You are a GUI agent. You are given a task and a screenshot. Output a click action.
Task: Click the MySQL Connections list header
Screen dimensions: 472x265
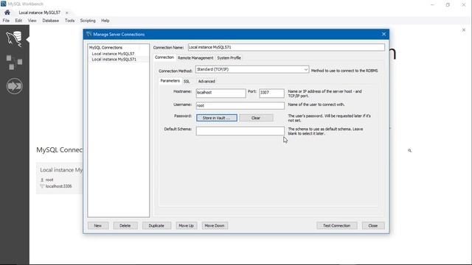pos(105,47)
